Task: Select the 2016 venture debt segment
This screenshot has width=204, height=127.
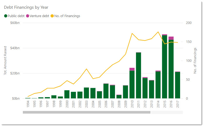Action: [171, 38]
